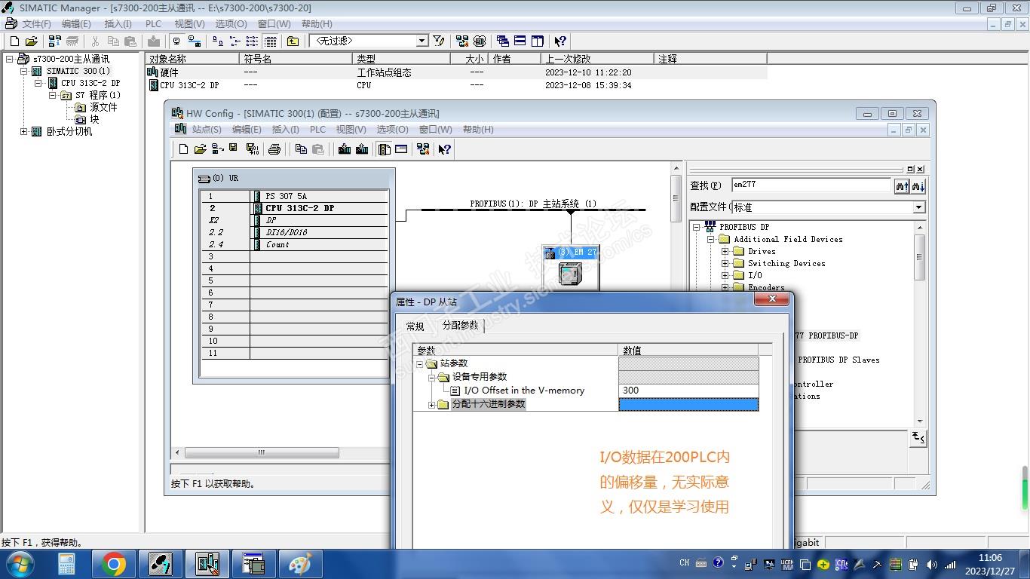
Task: Click Accessible Nodes icon in SIMATIC Manager toolbar
Action: pyautogui.click(x=55, y=41)
